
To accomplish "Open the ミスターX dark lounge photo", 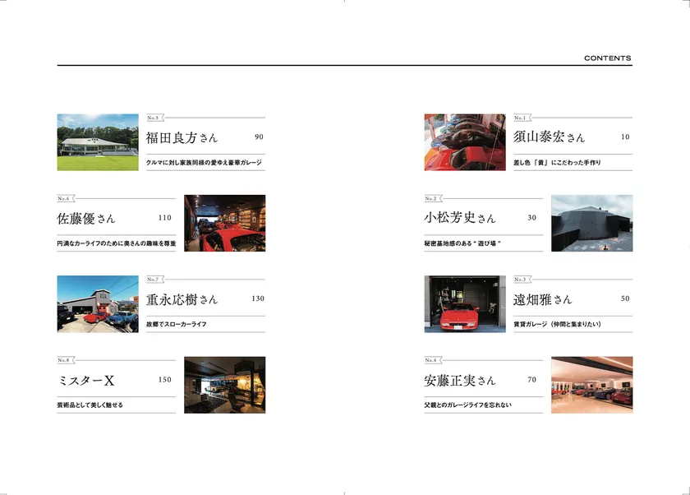I will 225,385.
